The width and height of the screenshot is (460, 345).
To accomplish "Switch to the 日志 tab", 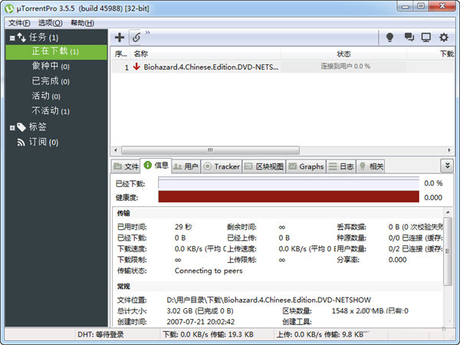I will tap(341, 166).
